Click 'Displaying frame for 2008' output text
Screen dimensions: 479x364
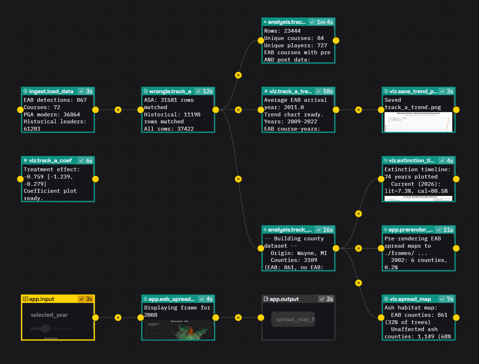coord(177,311)
